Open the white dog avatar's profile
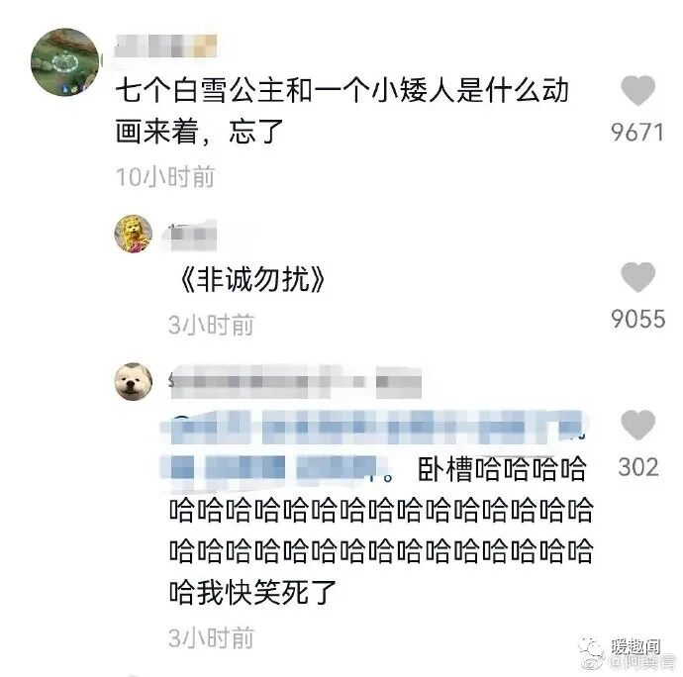The width and height of the screenshot is (683, 677). point(134,382)
